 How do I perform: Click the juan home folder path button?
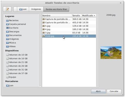[x=23, y=9]
